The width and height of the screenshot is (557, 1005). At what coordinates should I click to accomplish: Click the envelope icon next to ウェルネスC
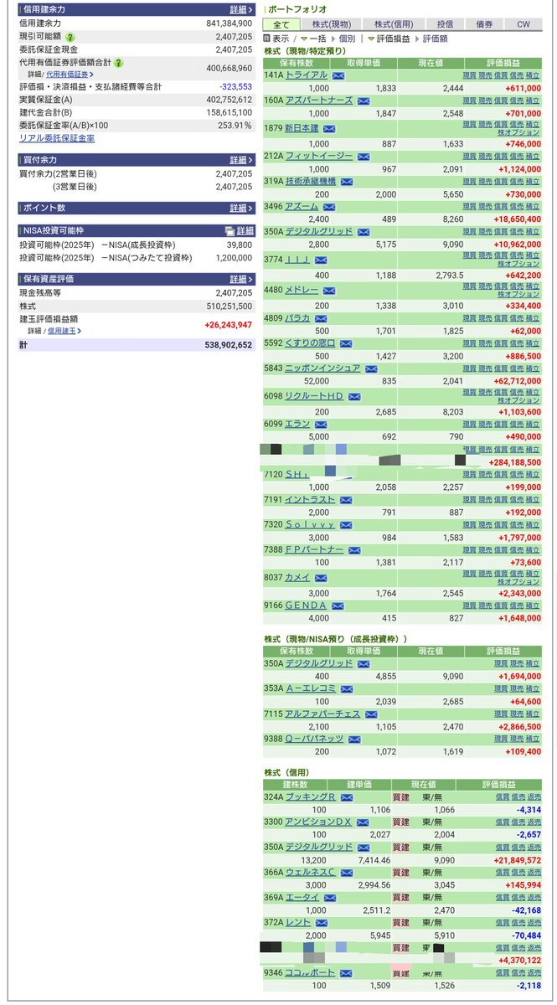pos(347,873)
